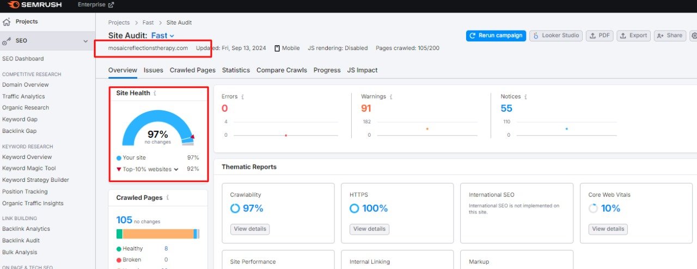
Task: Click the orange segment of crawled pages bar
Action: coord(158,234)
